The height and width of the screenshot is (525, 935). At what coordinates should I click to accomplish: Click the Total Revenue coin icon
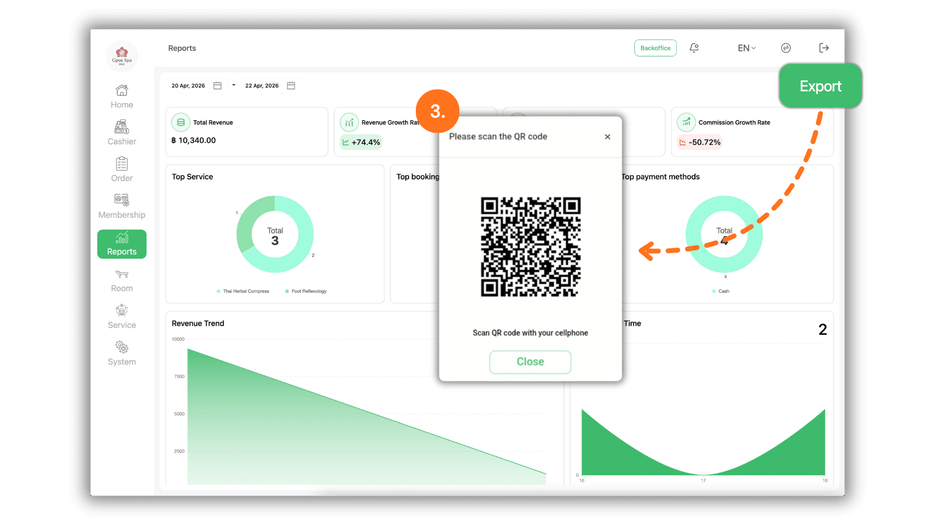181,122
